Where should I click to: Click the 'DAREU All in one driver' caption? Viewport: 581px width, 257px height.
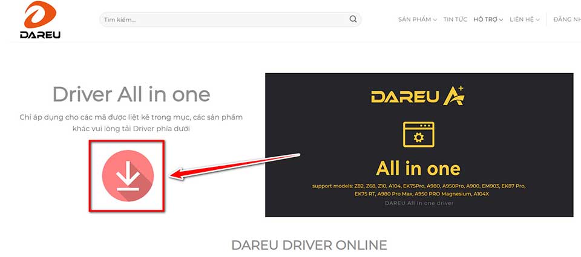pyautogui.click(x=419, y=203)
